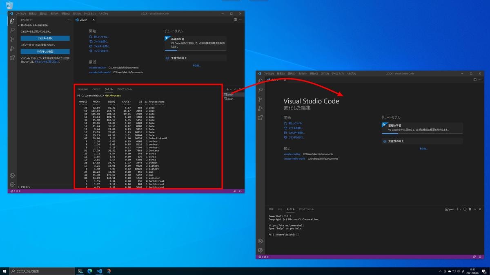Open notifications bell in right window status bar

[x=480, y=257]
